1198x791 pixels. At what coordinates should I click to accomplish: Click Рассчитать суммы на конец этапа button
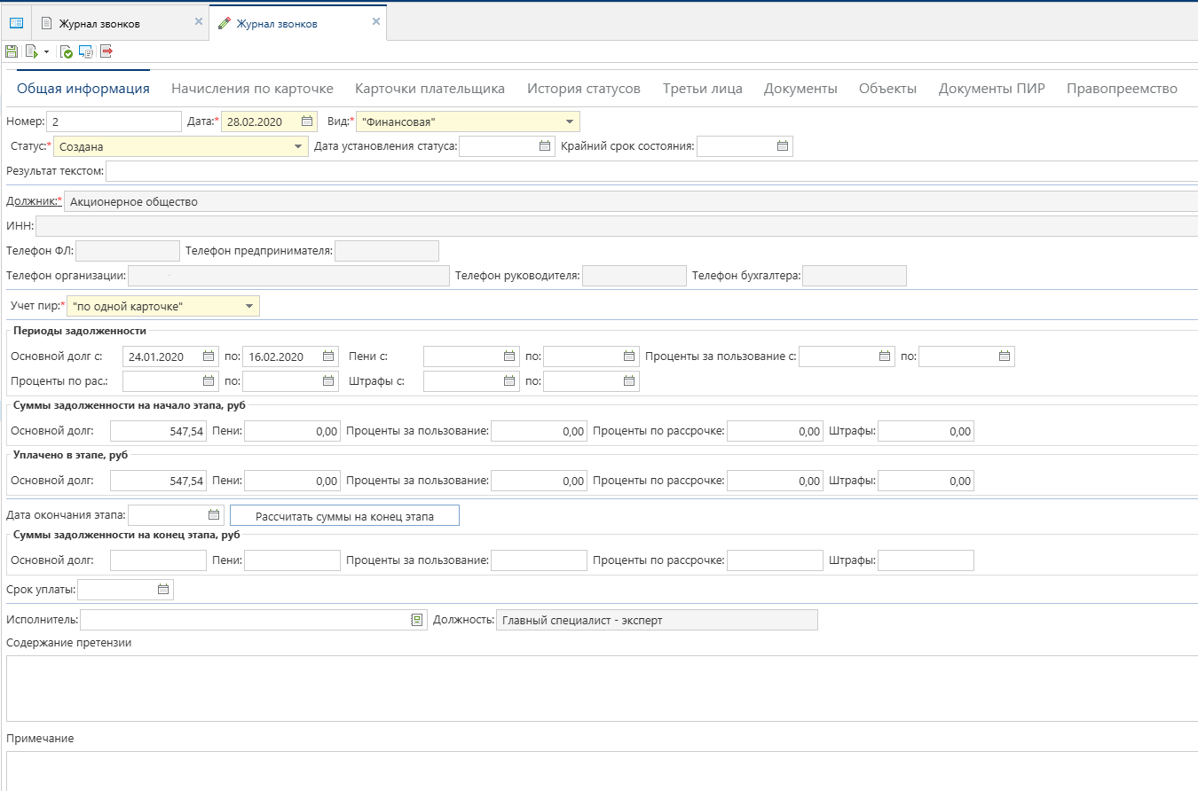(x=344, y=516)
